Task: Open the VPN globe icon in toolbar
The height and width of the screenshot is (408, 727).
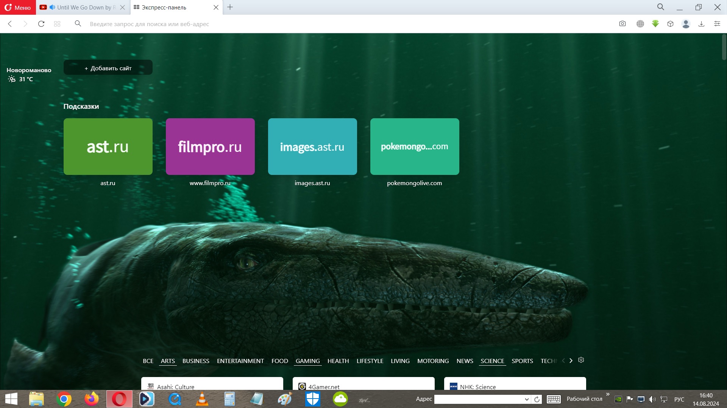Action: pyautogui.click(x=640, y=24)
